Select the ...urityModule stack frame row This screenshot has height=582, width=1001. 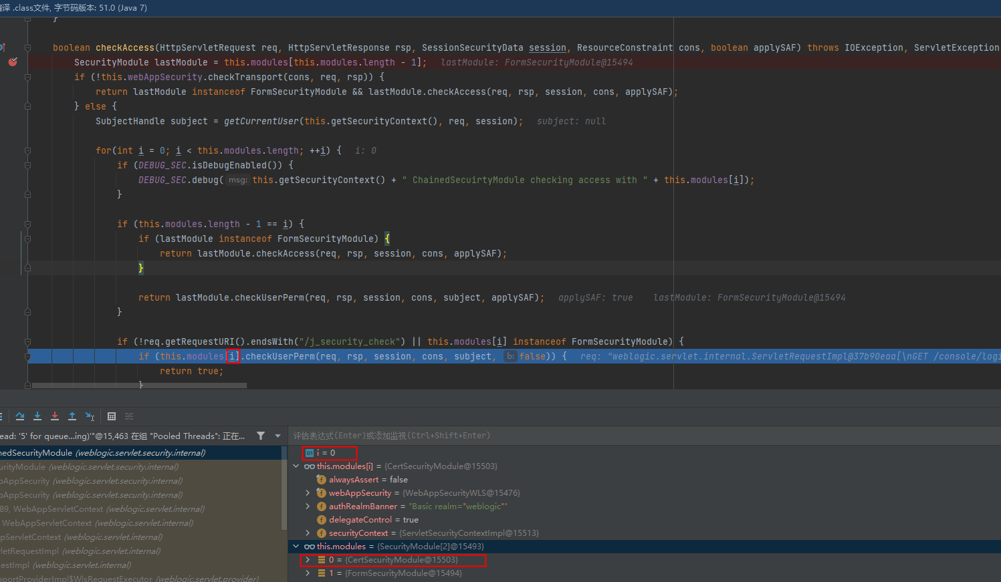[x=141, y=467]
